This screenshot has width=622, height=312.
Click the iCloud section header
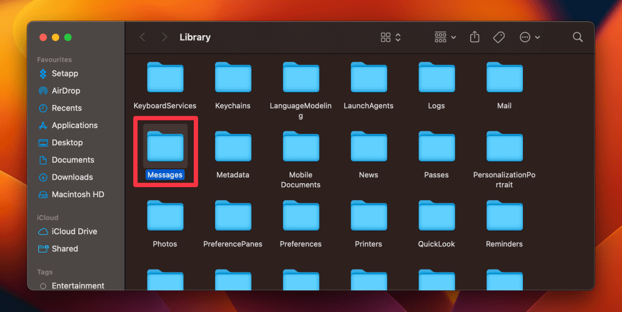[x=47, y=218]
